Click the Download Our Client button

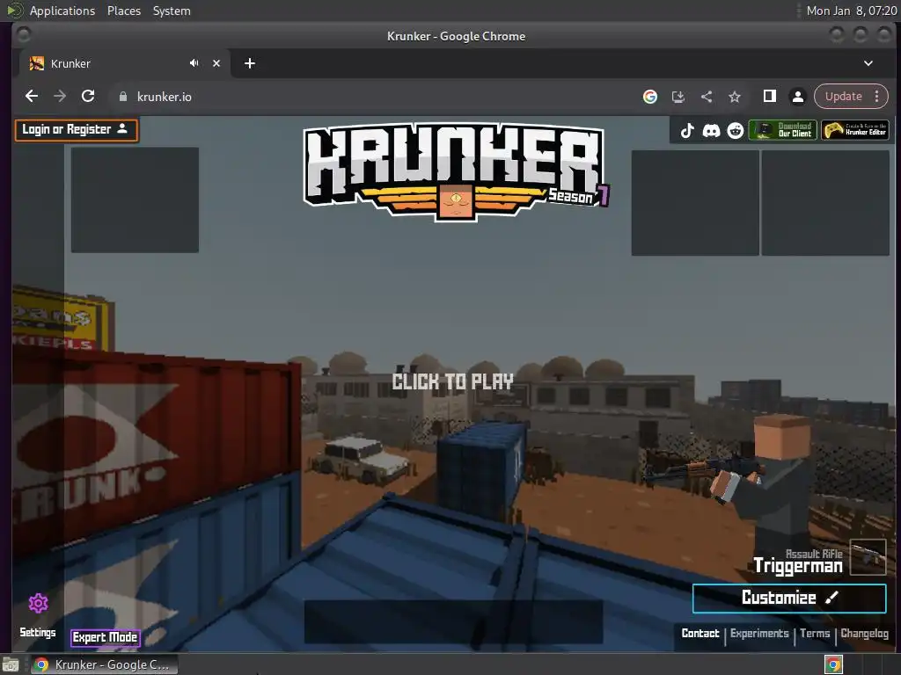click(x=782, y=130)
